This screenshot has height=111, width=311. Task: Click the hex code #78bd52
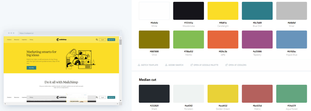[x=189, y=52]
